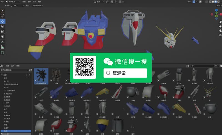This screenshot has width=222, height=135.
Task: Select the 工厂流水起重机 catalog
Action: [9, 91]
